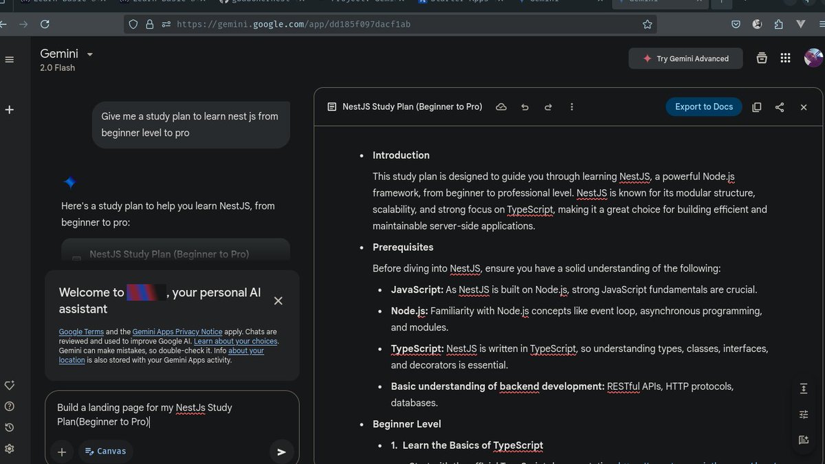Screen dimensions: 825x464
Task: Open the Gemini main menu hamburger icon
Action: pyautogui.click(x=10, y=60)
